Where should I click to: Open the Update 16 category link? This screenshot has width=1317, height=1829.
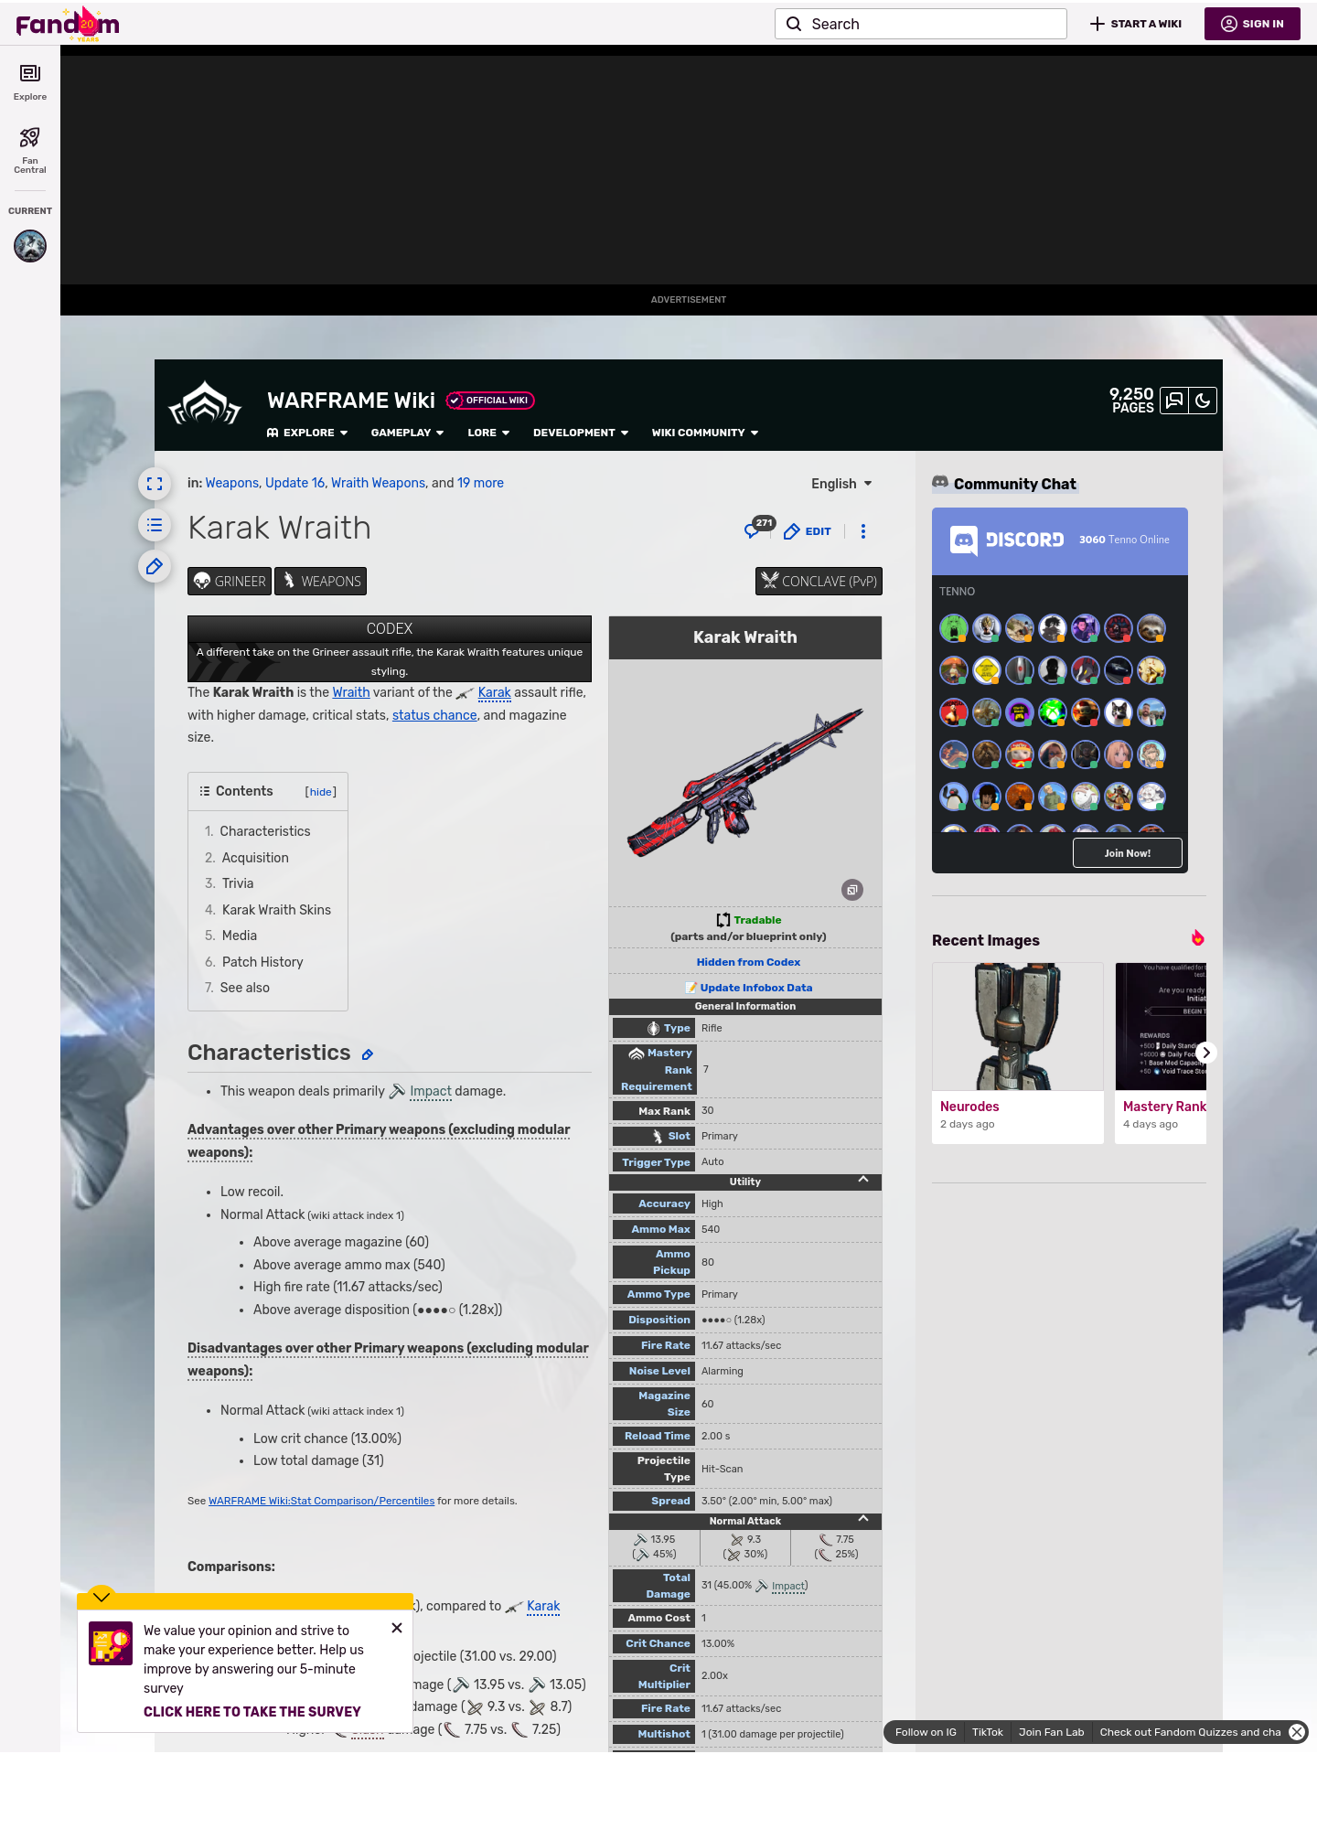tap(294, 483)
